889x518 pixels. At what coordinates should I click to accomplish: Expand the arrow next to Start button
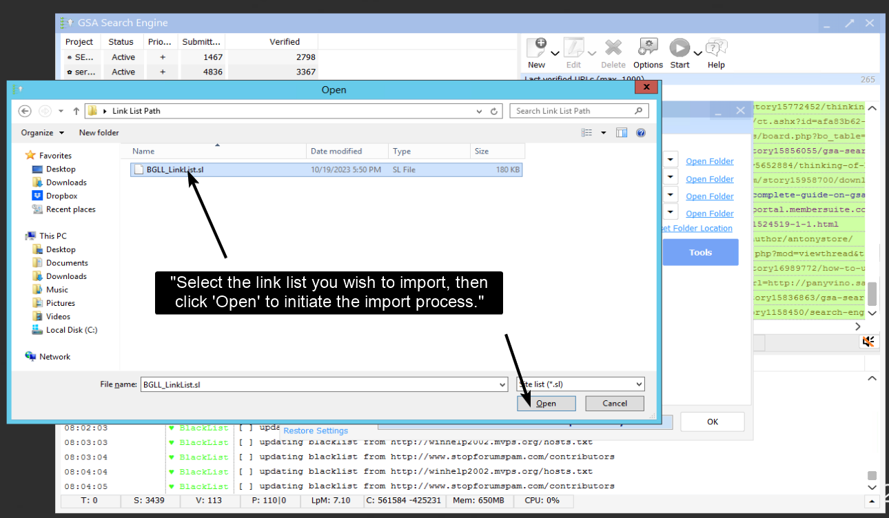[697, 53]
